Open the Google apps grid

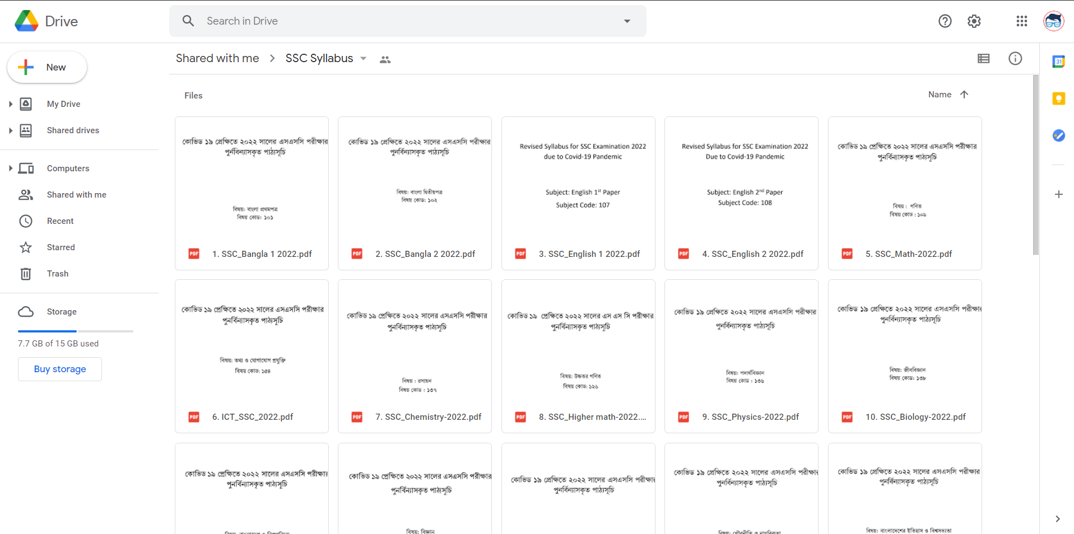click(1022, 21)
